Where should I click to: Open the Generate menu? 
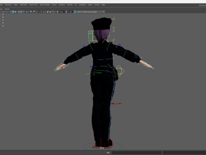(x=82, y=5)
